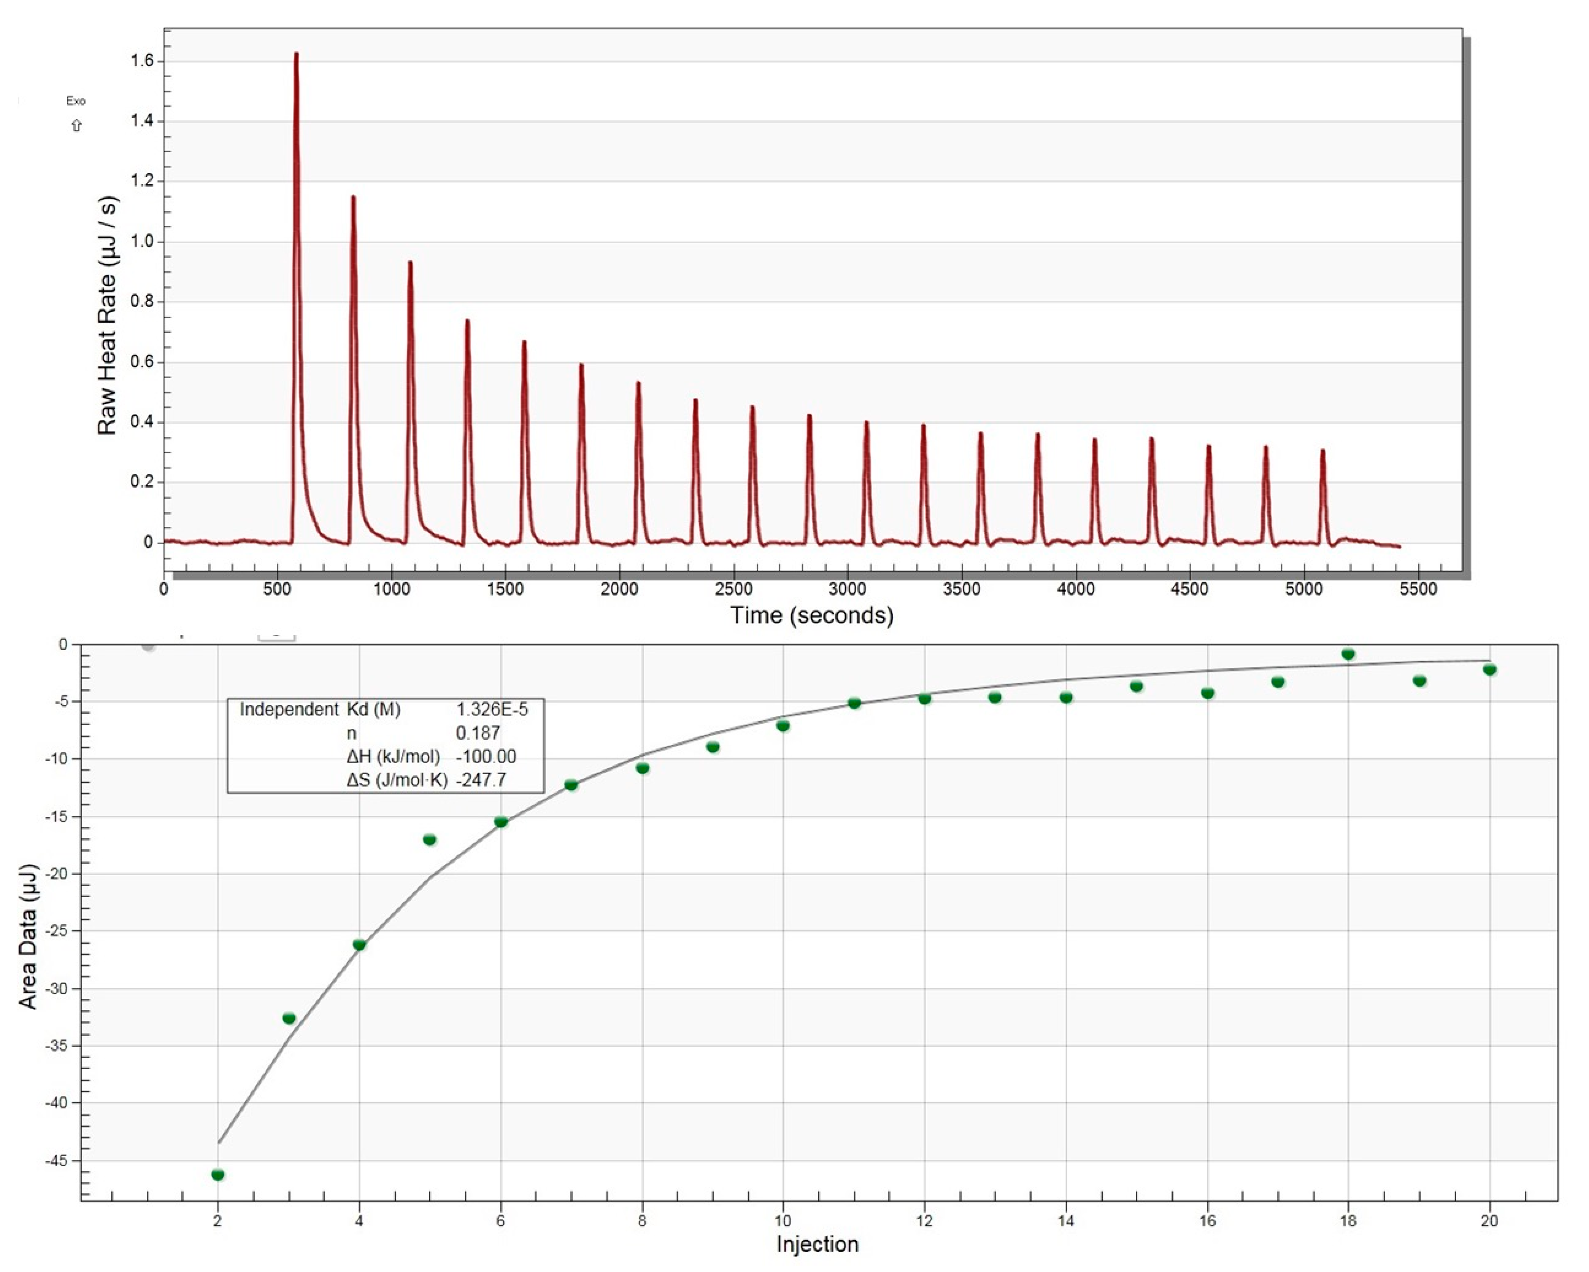Click the 'Independent' model label in fit box
1589x1272 pixels.
289,710
